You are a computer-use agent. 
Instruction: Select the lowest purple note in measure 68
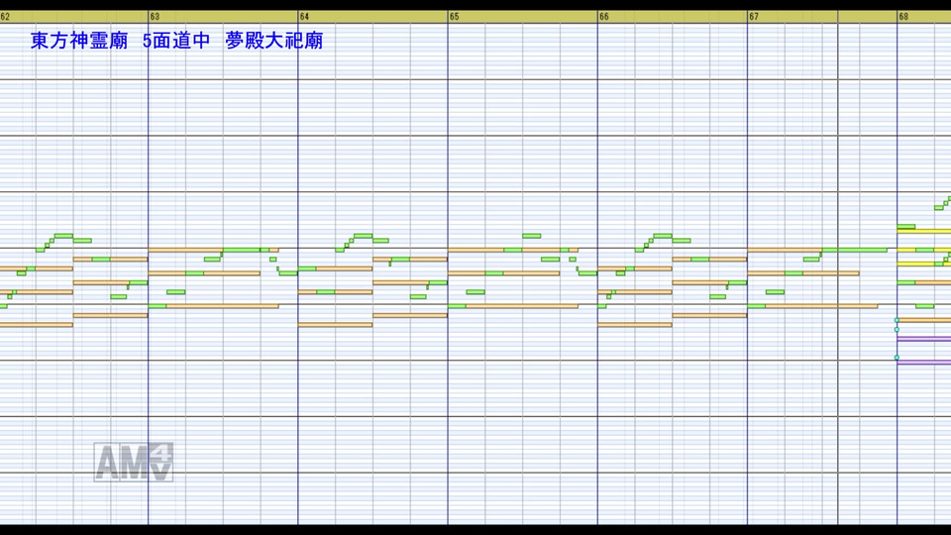(923, 363)
